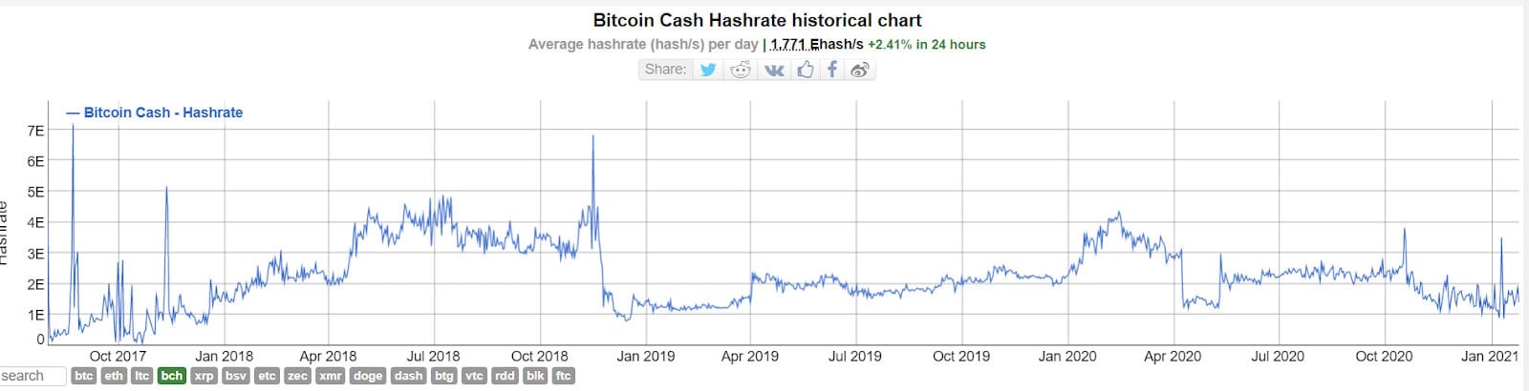
Task: Switch to ltc coin tag
Action: click(x=142, y=376)
